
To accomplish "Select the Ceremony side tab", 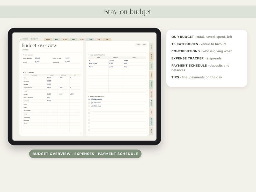I will pos(151,94).
